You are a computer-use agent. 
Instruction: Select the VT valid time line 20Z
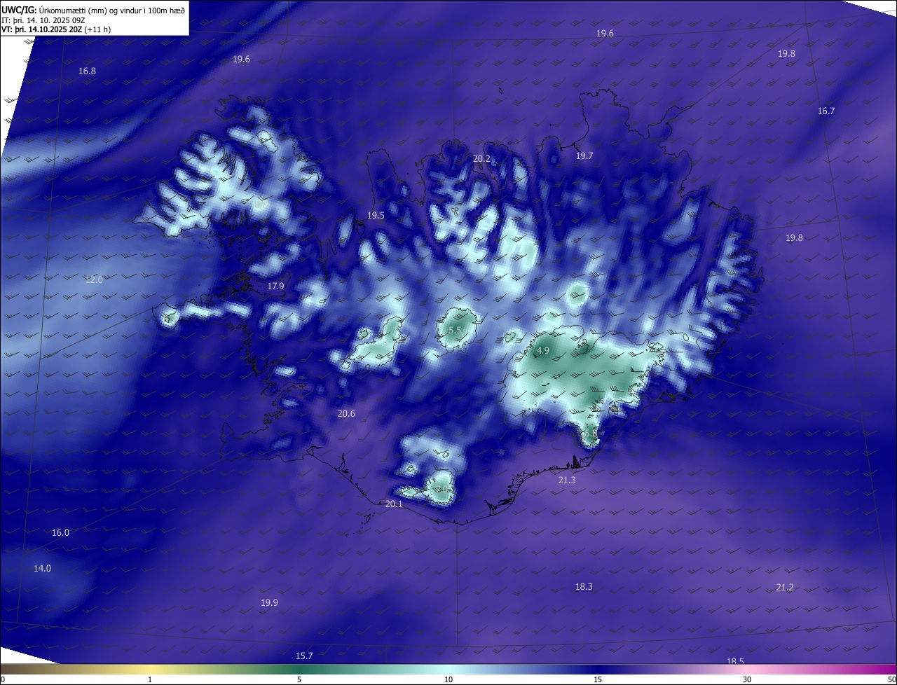click(x=56, y=29)
